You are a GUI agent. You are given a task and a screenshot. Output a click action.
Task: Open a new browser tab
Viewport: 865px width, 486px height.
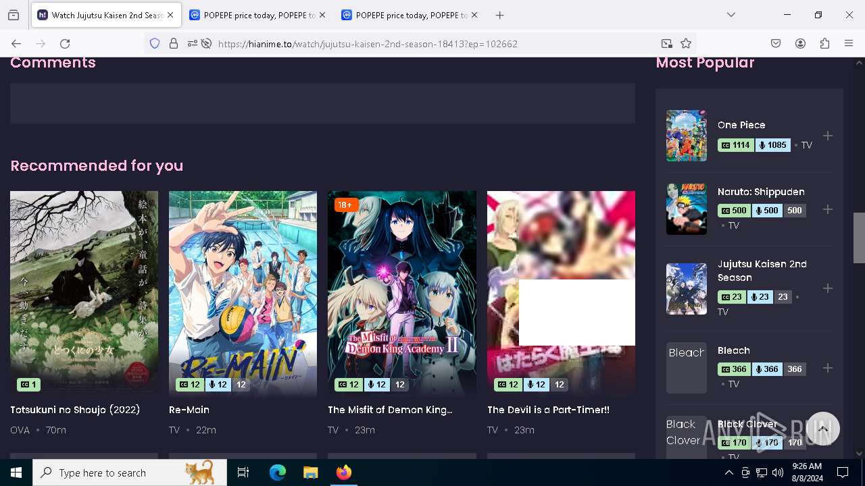pos(499,15)
